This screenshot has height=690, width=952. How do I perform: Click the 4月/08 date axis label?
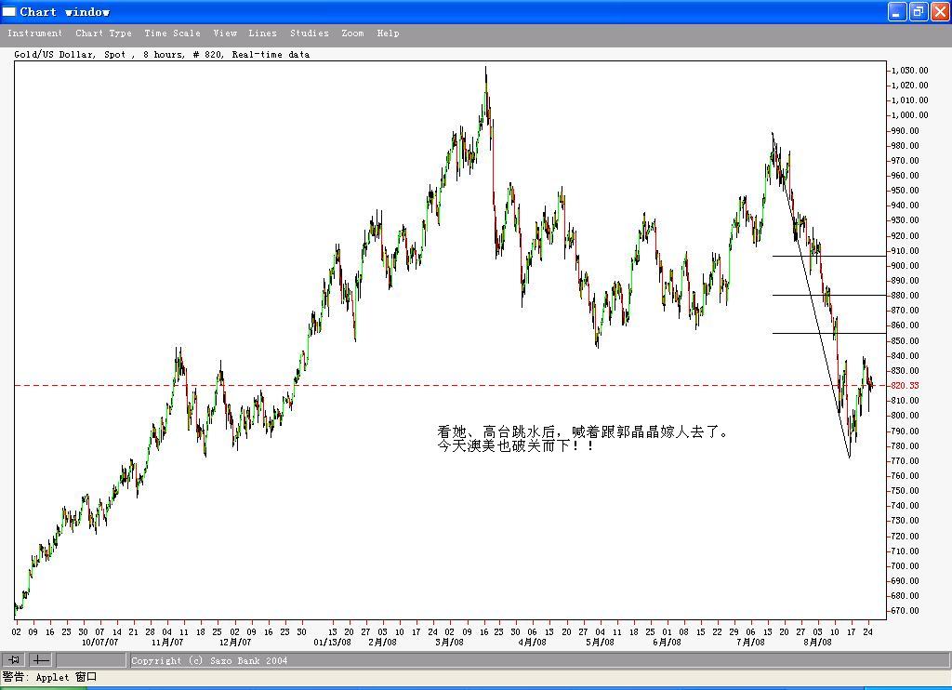[532, 642]
